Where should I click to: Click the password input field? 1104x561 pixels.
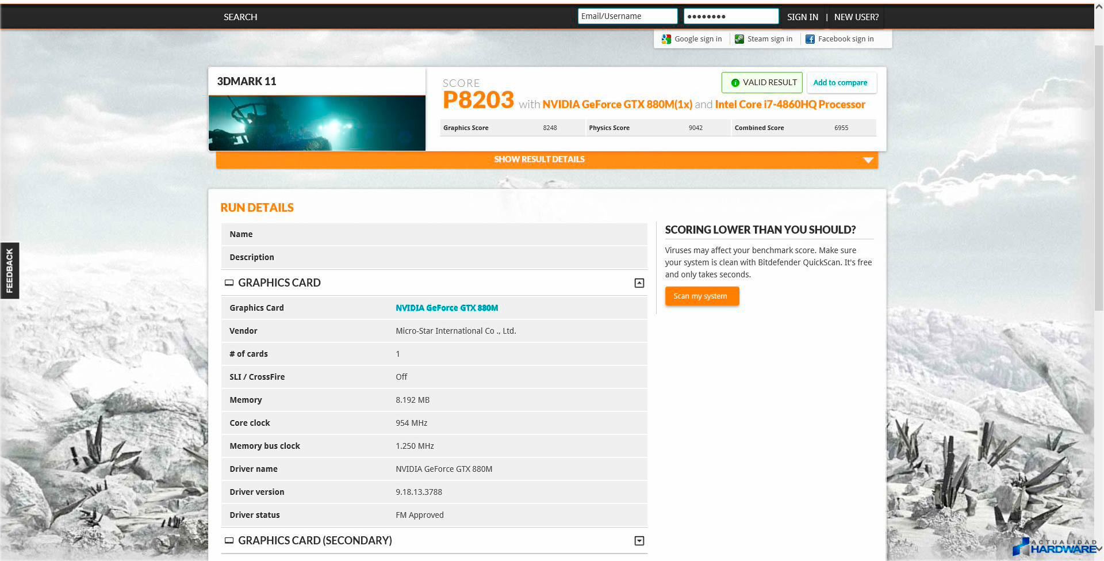pos(731,16)
